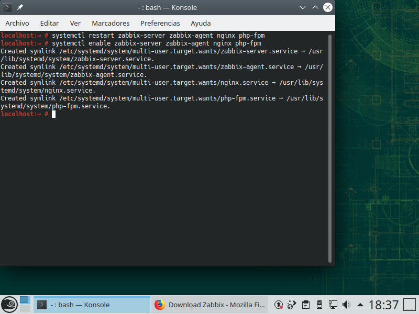Open the Archivo menu
The image size is (419, 314).
(17, 23)
